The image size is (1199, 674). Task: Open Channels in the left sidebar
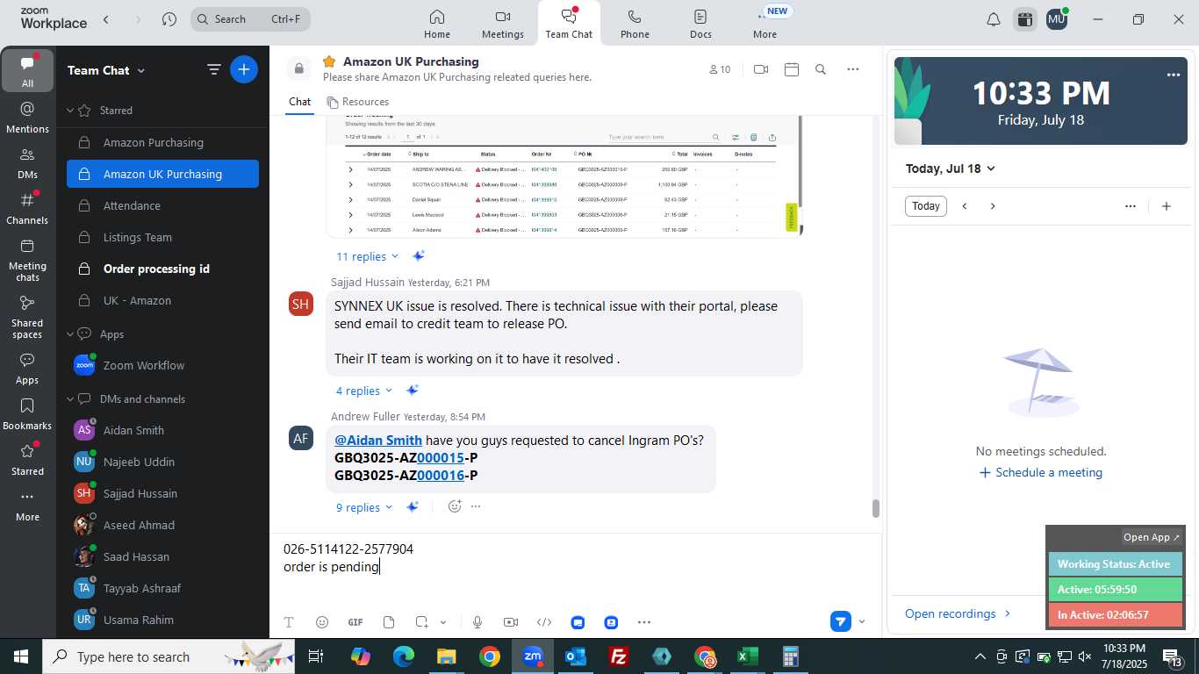(27, 209)
